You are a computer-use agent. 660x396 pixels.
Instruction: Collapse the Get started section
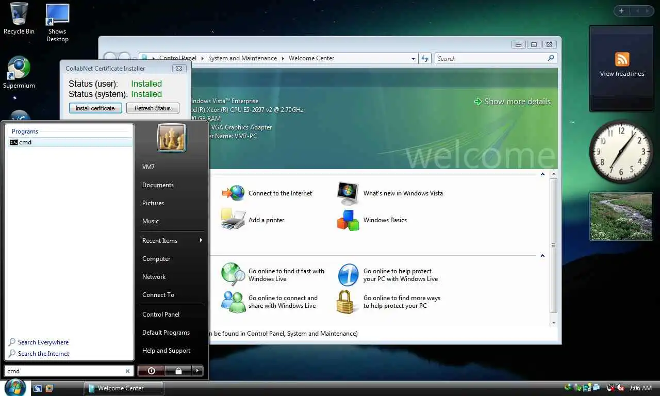[542, 174]
